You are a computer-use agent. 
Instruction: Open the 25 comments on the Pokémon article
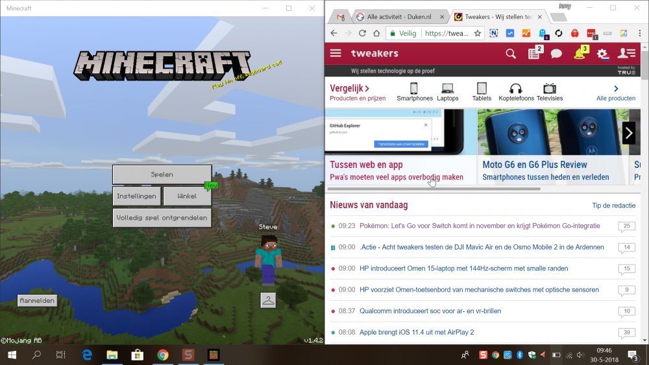click(x=627, y=226)
